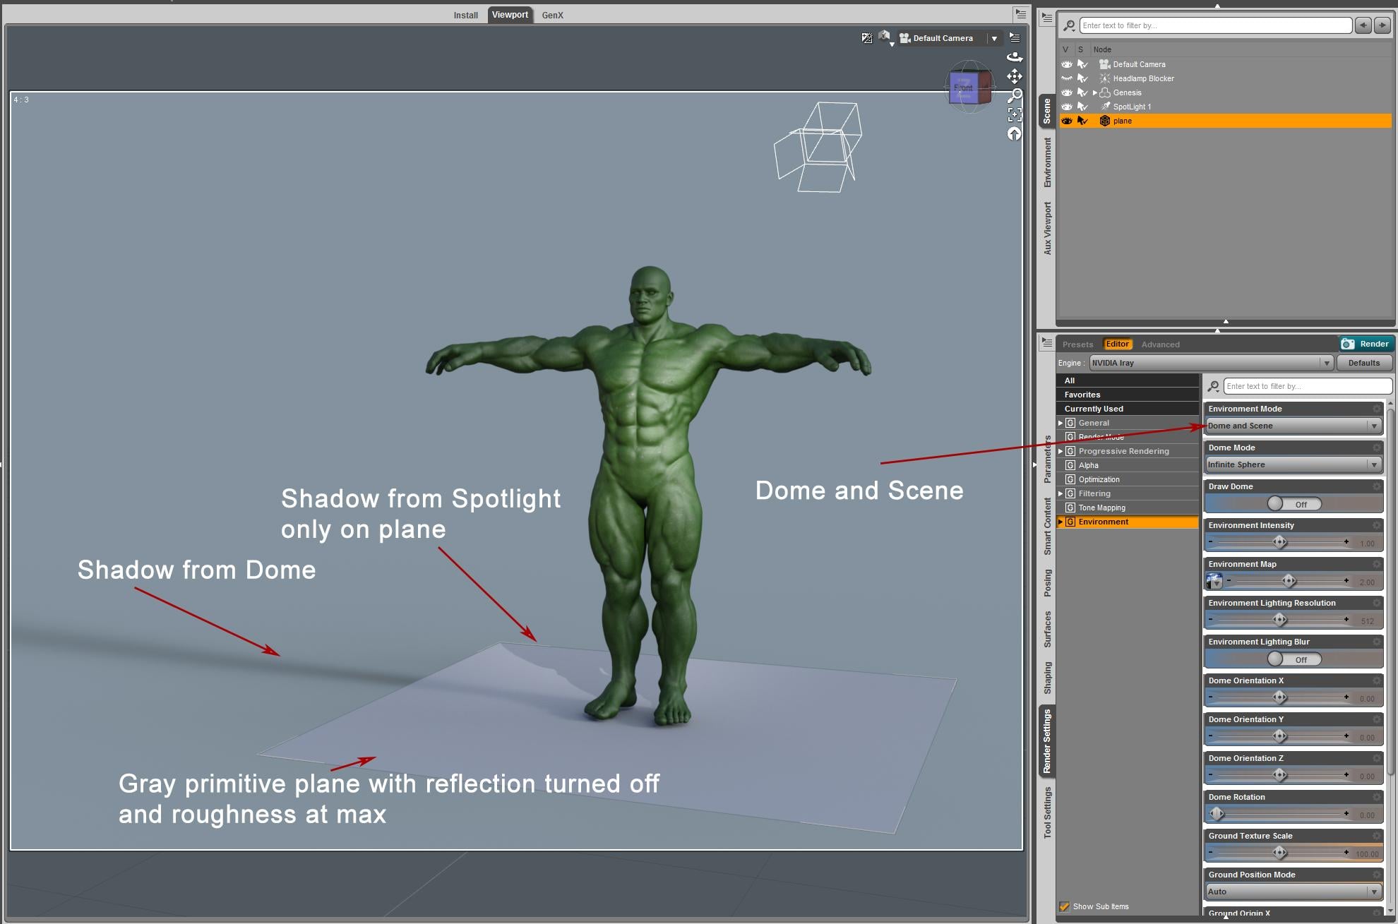Click the Defaults button
1398x924 pixels.
[x=1363, y=363]
